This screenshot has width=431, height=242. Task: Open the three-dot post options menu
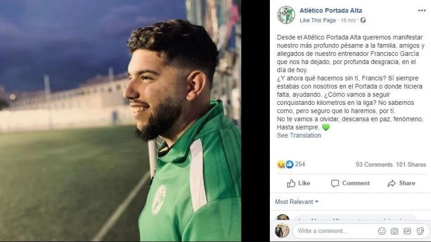(422, 11)
